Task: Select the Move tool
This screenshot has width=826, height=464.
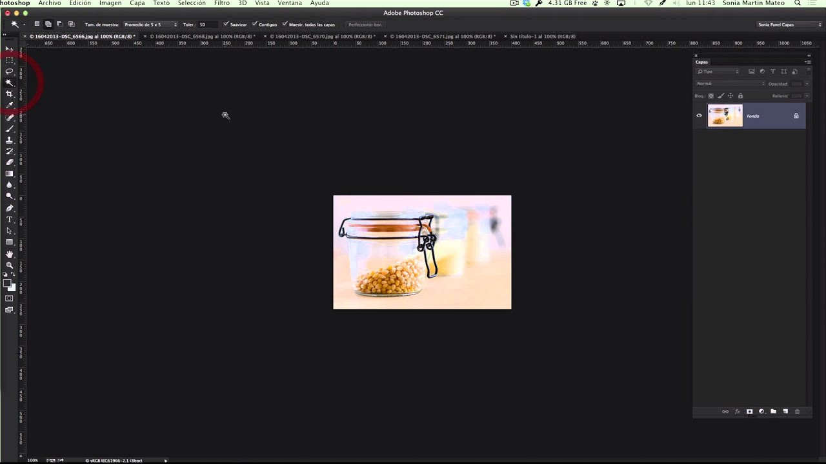Action: click(9, 49)
